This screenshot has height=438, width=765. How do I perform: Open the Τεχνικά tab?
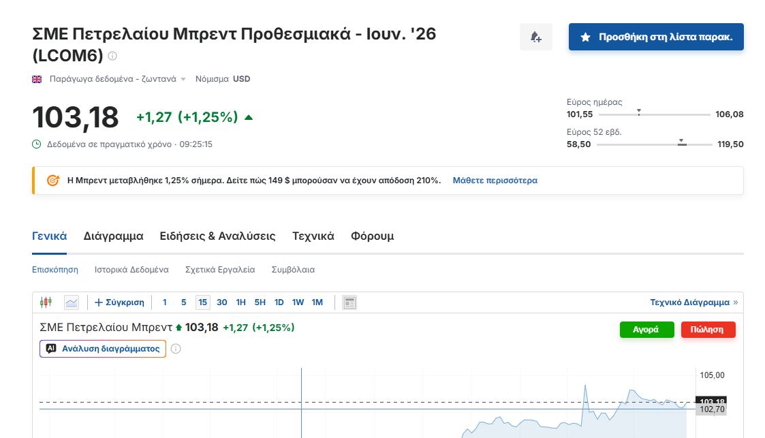coord(313,236)
